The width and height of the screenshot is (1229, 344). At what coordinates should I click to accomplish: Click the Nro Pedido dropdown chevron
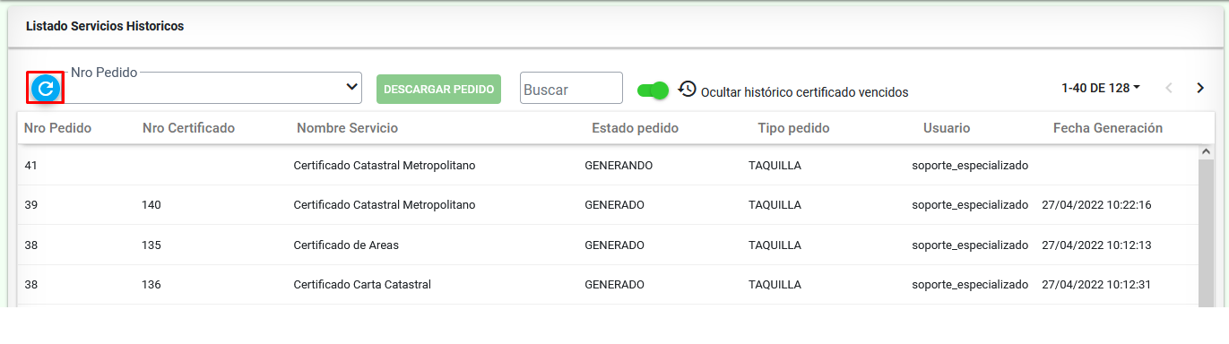tap(351, 87)
